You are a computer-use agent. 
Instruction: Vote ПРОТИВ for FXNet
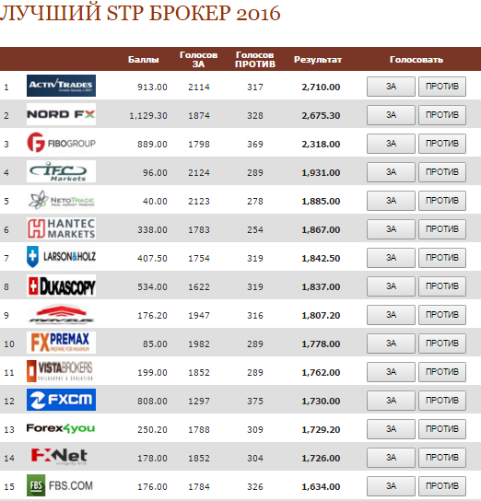click(442, 457)
